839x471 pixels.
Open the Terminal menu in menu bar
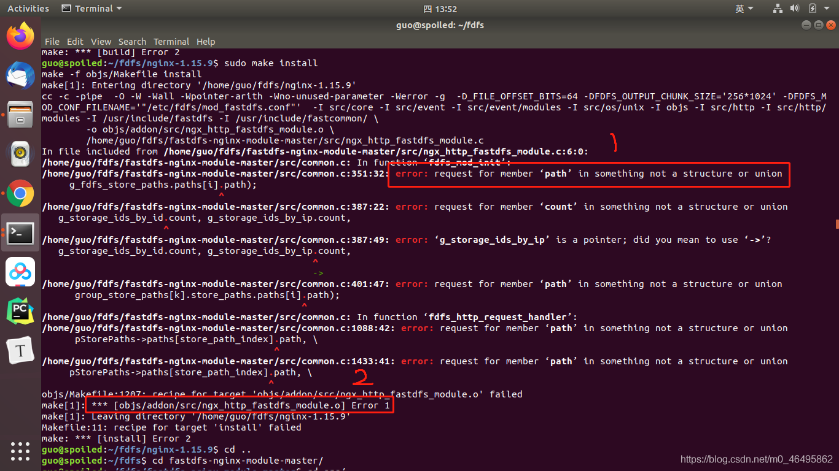tap(171, 42)
